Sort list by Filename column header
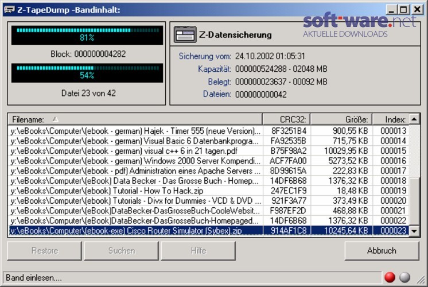The width and height of the screenshot is (428, 287). (135, 119)
